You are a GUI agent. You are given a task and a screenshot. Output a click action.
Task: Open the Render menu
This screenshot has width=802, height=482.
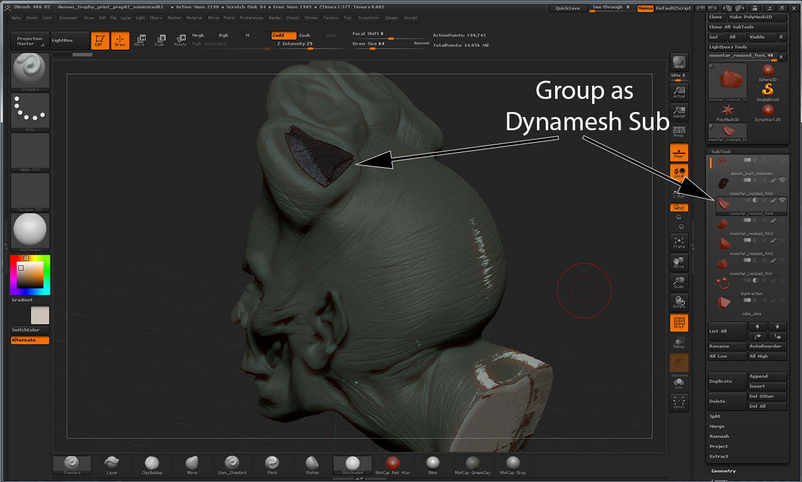(275, 18)
